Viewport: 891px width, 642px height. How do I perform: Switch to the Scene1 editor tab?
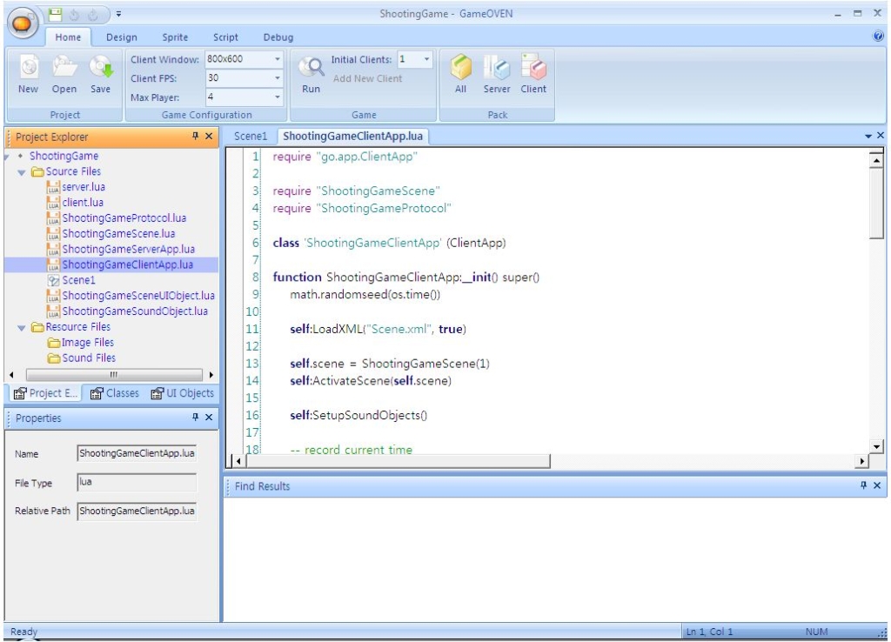click(251, 137)
